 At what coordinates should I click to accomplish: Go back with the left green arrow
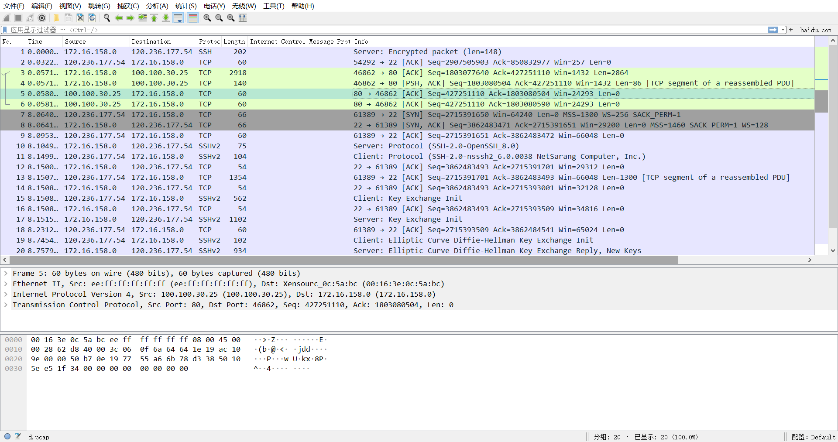pyautogui.click(x=119, y=18)
